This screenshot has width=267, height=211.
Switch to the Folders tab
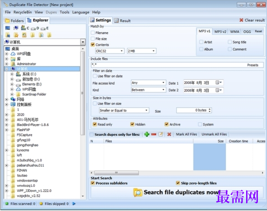click(15, 21)
